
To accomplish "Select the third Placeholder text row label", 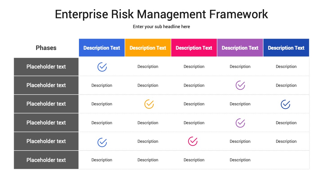I will [46, 104].
